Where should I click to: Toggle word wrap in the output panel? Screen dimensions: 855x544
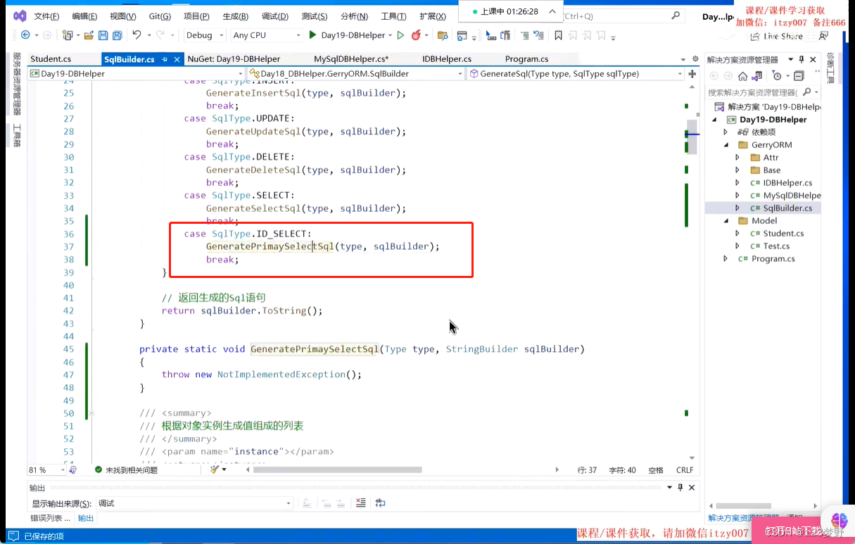point(380,502)
